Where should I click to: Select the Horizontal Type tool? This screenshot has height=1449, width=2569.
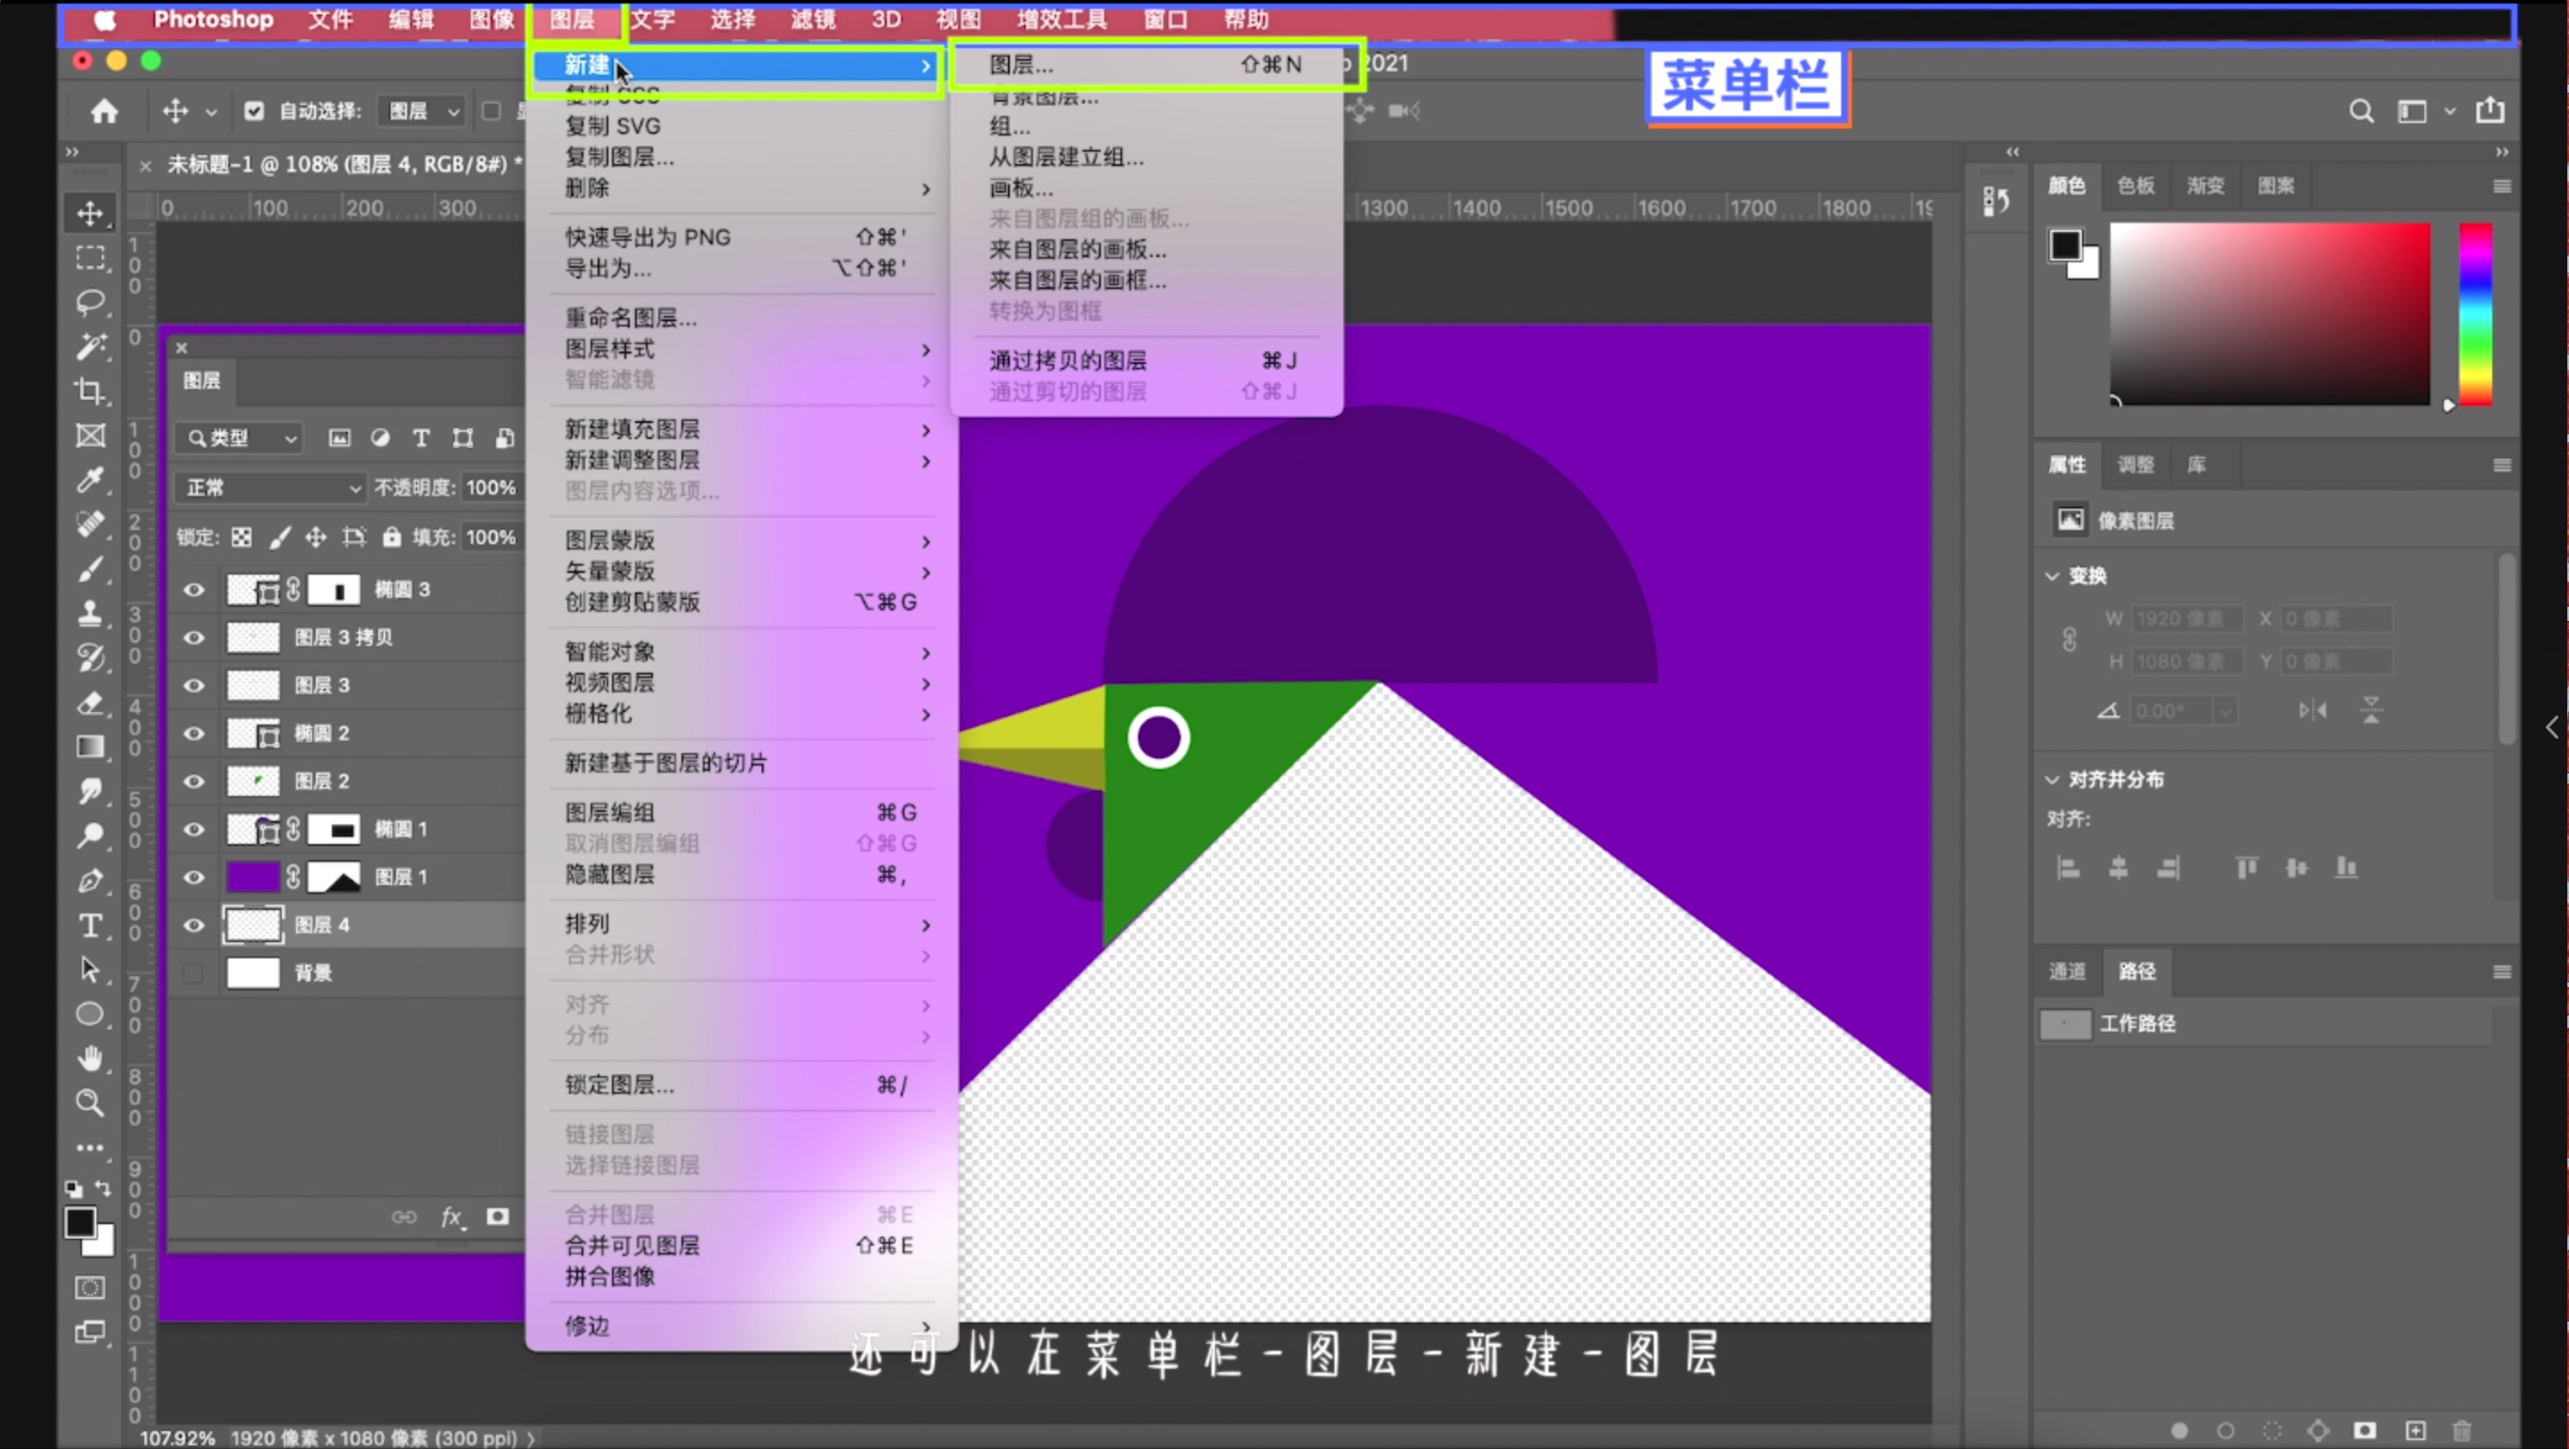(x=91, y=924)
